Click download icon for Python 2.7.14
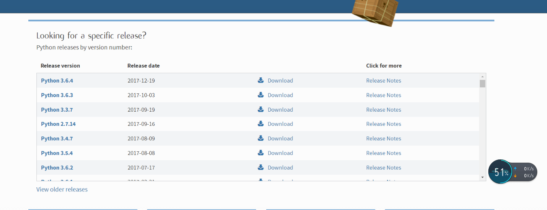The width and height of the screenshot is (547, 210). coord(261,123)
